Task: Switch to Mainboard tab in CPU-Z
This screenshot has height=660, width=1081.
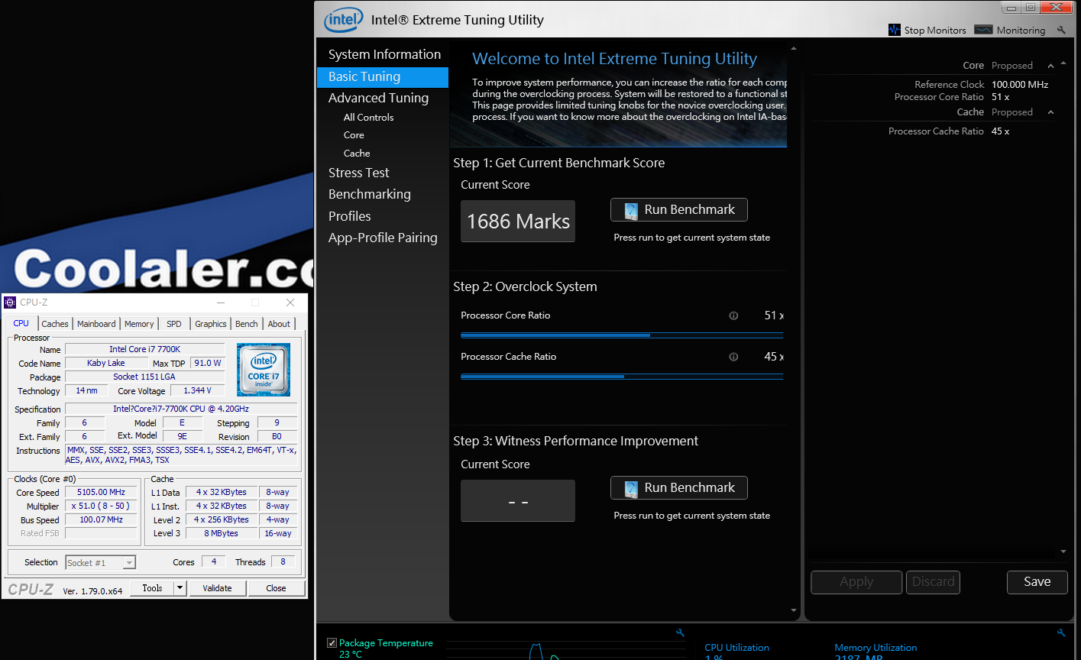Action: click(96, 324)
